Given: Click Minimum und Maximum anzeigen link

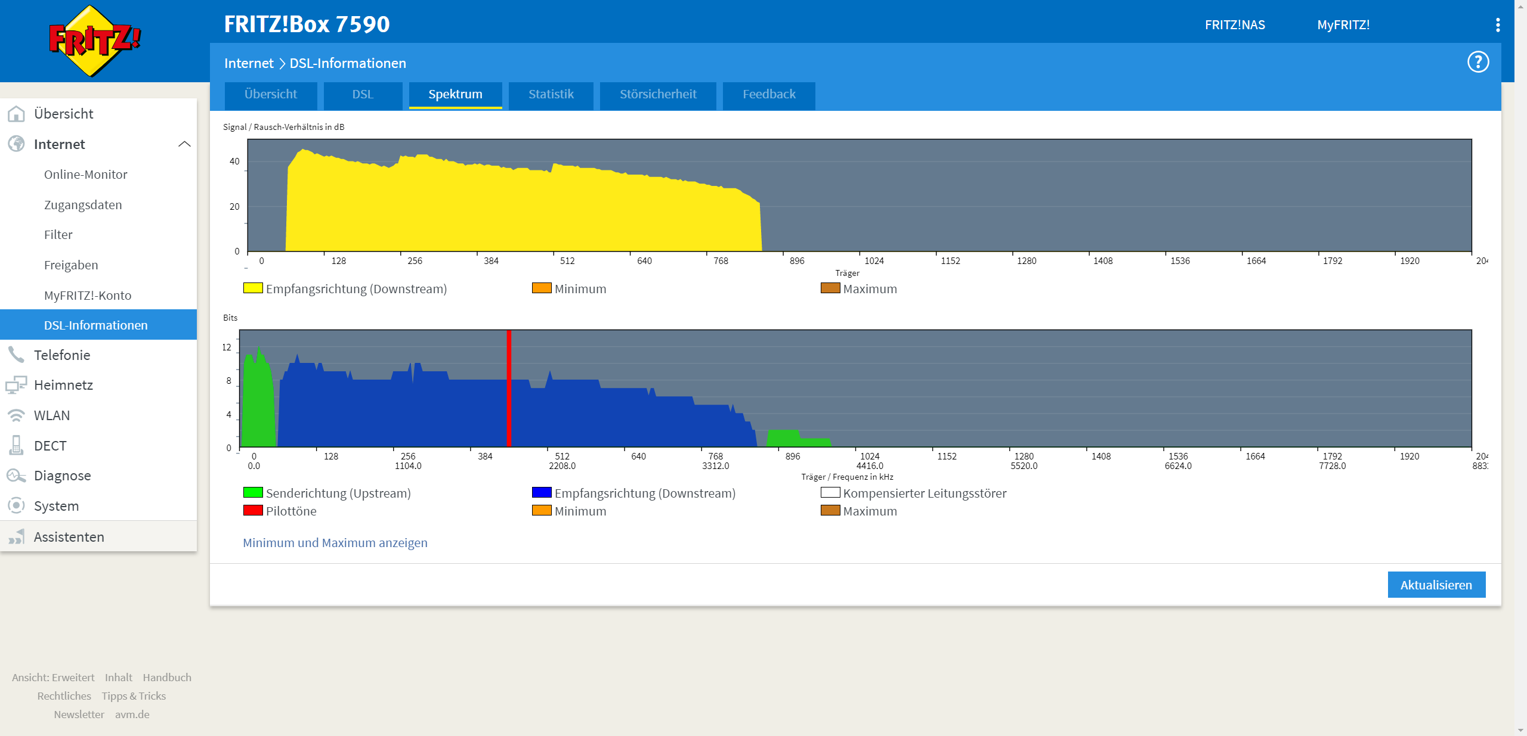Looking at the screenshot, I should (x=335, y=543).
